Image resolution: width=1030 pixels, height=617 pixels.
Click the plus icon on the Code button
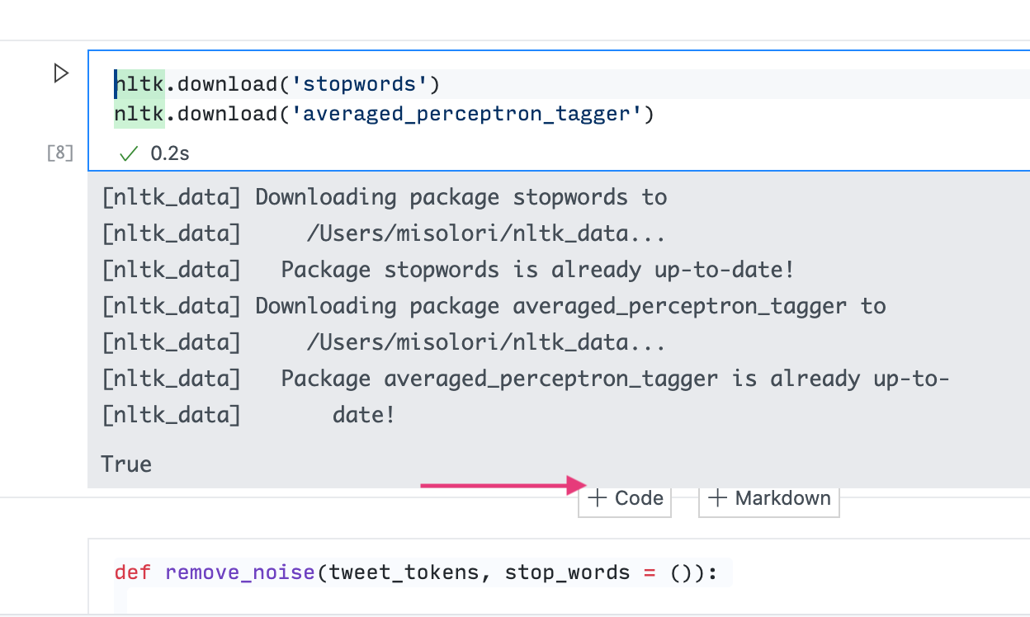[x=598, y=497]
